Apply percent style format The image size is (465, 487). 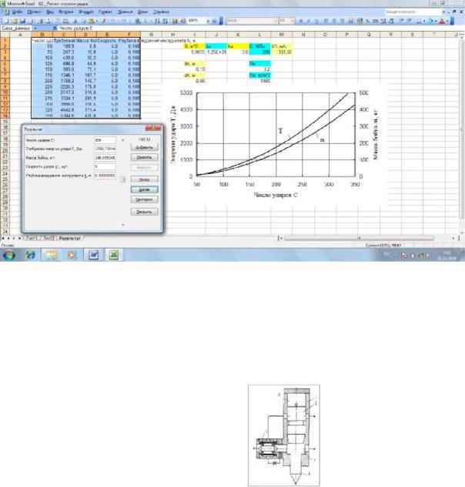368,21
